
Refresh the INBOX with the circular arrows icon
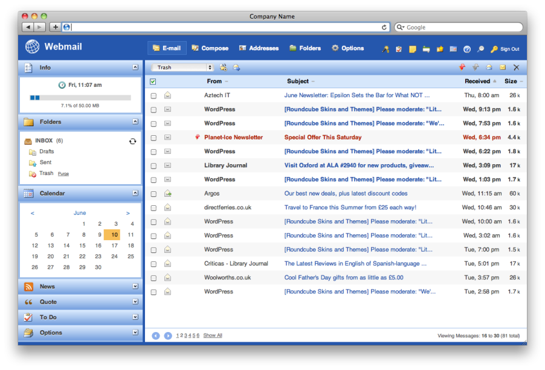[132, 141]
